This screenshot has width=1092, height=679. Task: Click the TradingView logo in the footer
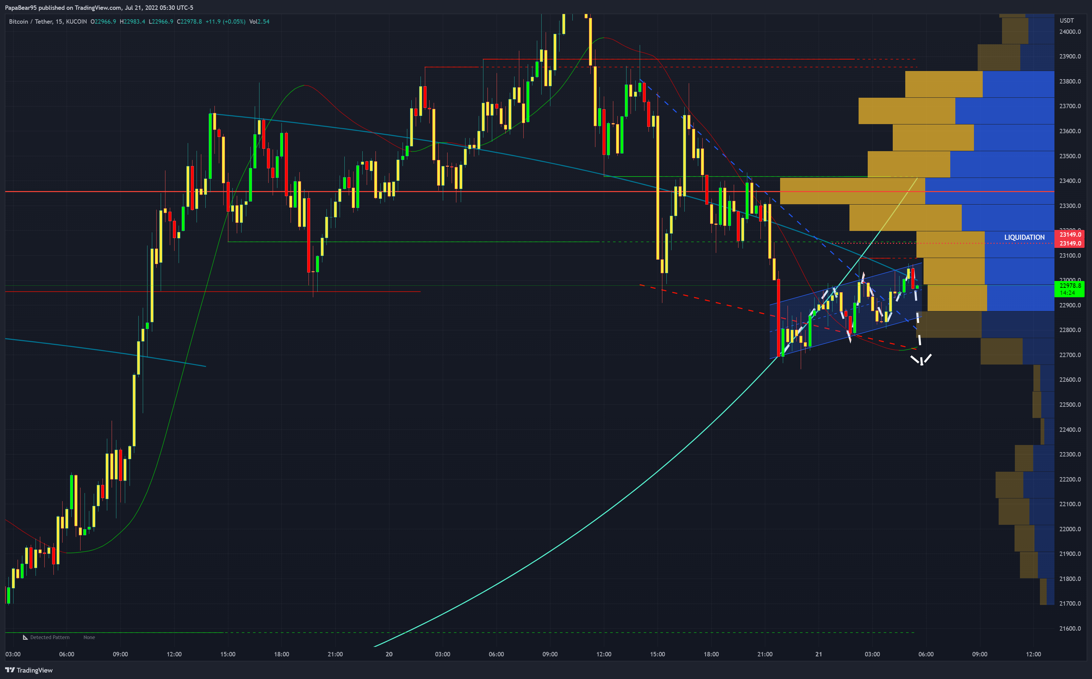coord(29,670)
